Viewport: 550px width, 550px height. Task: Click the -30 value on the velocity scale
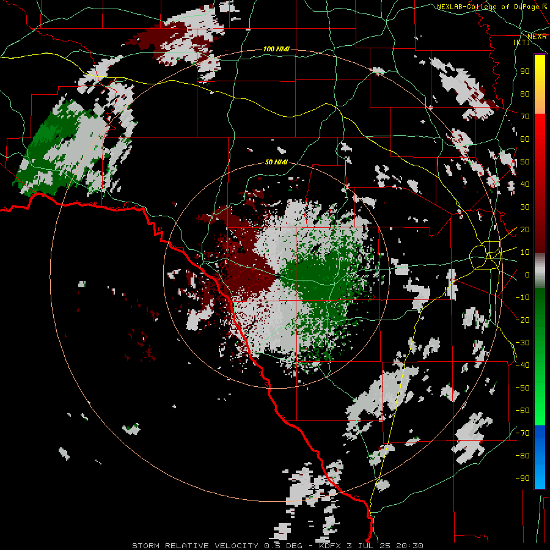point(522,343)
